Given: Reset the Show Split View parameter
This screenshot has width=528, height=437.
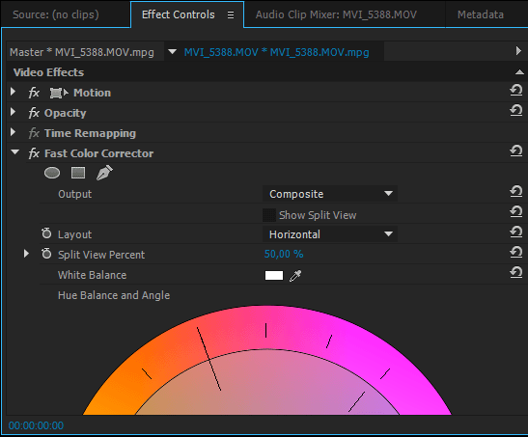Looking at the screenshot, I should pyautogui.click(x=515, y=211).
